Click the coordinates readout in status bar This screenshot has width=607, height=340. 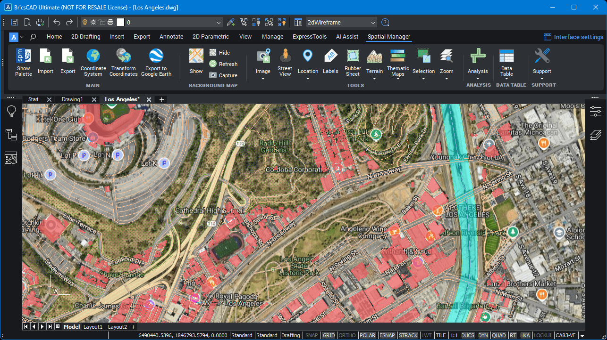(x=184, y=335)
